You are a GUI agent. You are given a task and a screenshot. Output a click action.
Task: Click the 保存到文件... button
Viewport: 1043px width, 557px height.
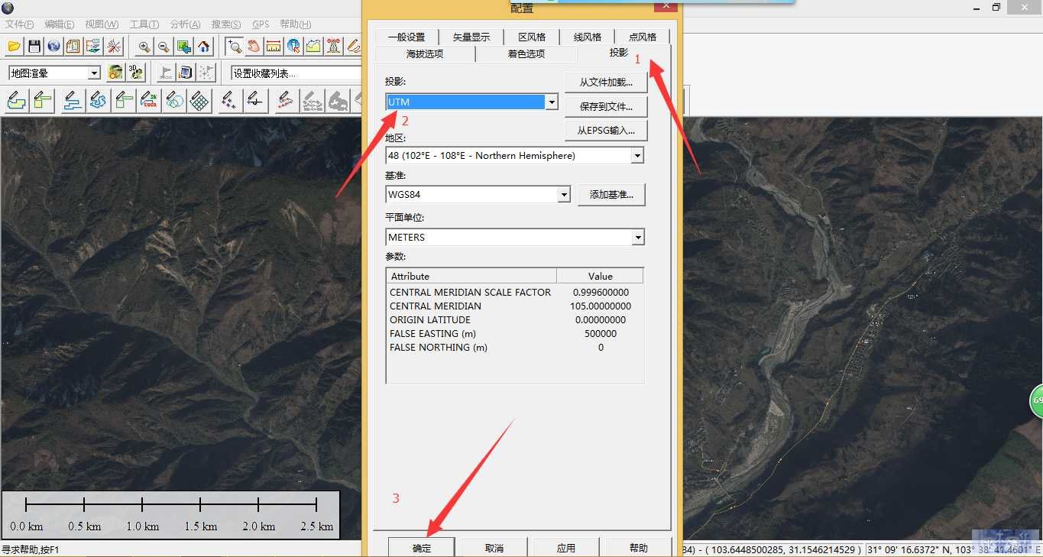pos(606,107)
